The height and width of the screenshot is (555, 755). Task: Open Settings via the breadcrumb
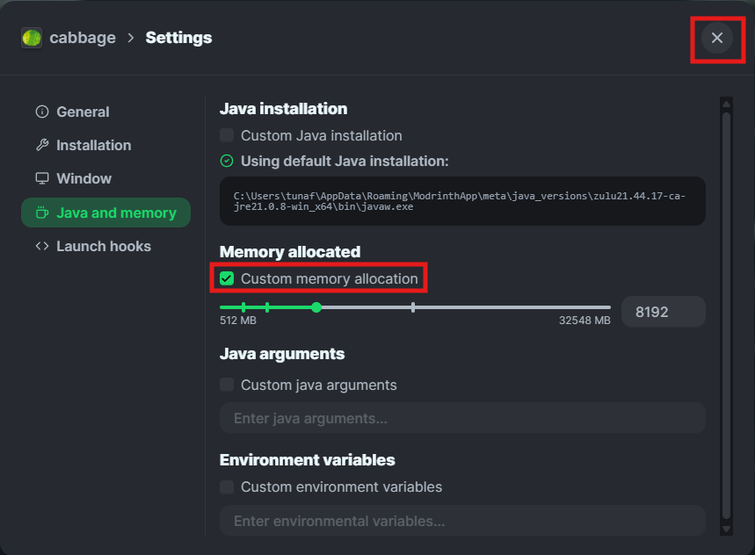[x=178, y=38]
